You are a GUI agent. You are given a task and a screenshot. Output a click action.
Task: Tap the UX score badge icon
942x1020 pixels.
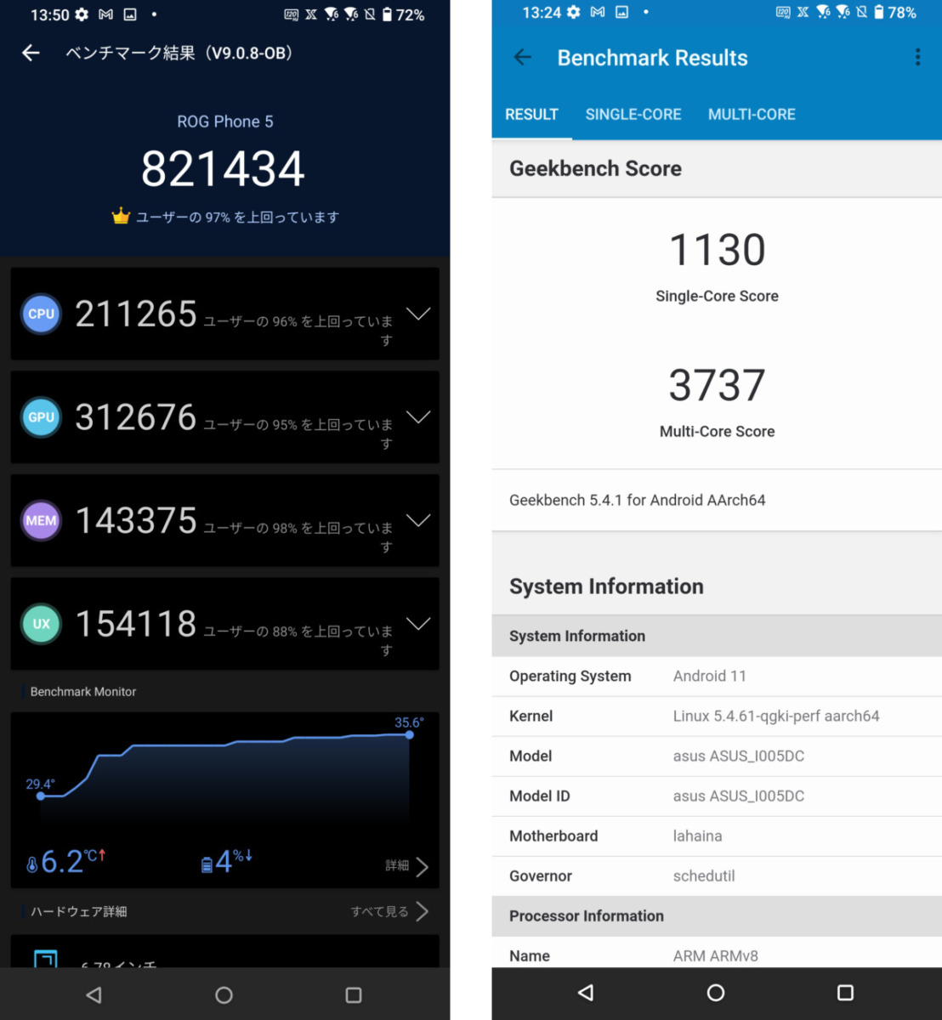click(41, 624)
